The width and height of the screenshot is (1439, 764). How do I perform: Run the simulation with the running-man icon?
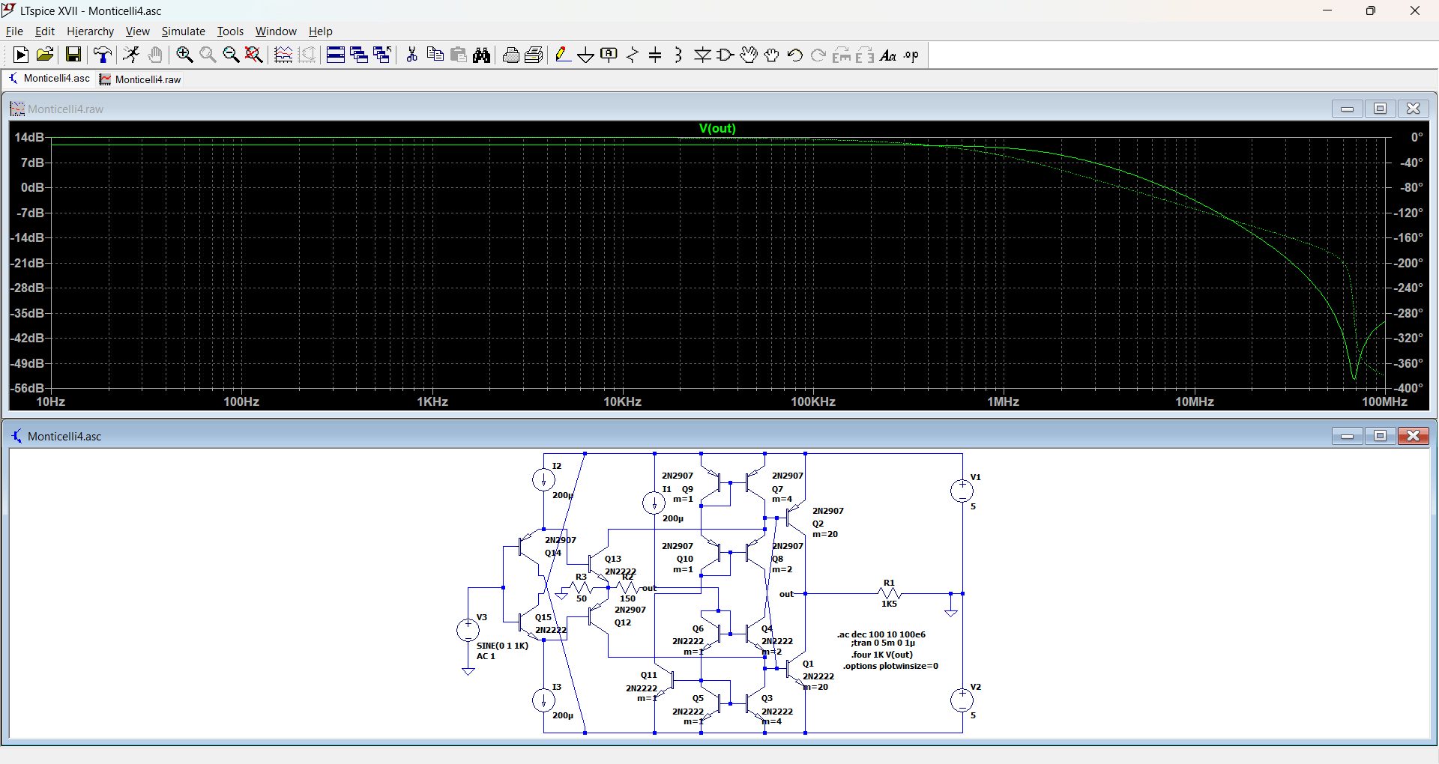[131, 55]
